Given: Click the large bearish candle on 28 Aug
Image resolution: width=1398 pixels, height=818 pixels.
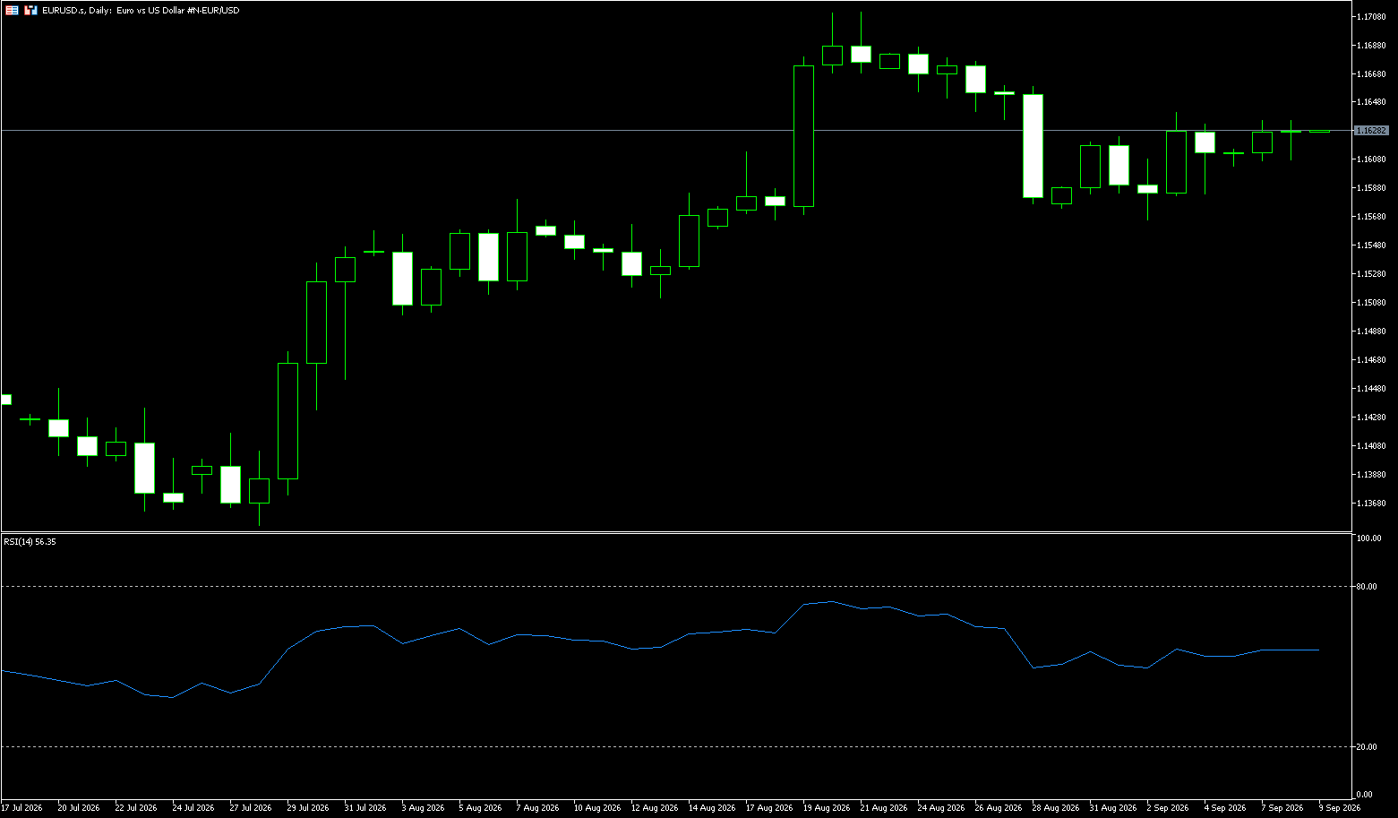Looking at the screenshot, I should tap(1033, 145).
